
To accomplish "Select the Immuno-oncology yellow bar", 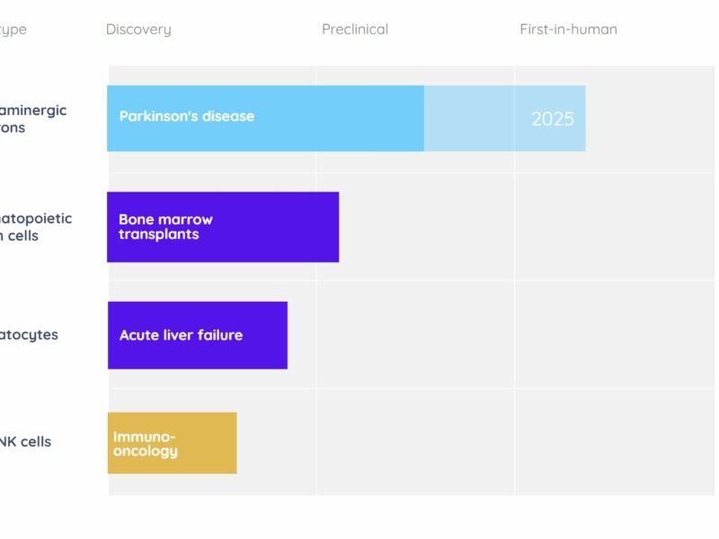I will click(173, 443).
